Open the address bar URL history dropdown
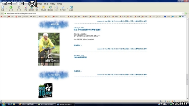 pos(183,14)
